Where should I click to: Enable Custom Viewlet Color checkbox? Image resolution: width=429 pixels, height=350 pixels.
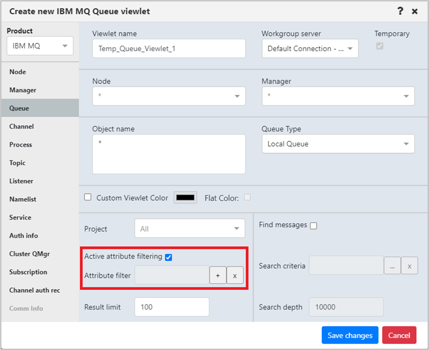pyautogui.click(x=87, y=197)
